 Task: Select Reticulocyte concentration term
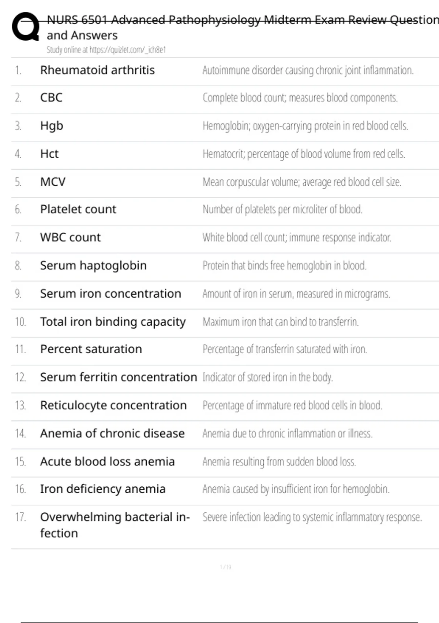tap(113, 405)
